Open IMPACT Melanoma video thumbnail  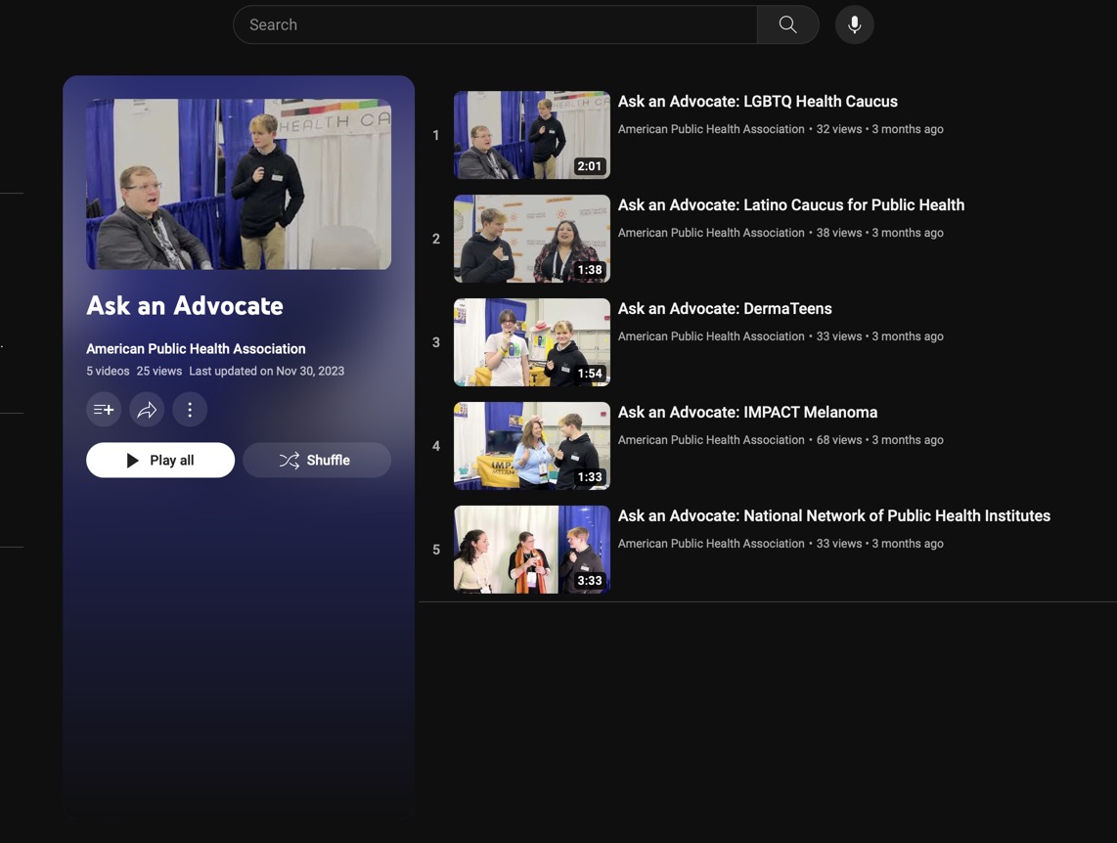tap(532, 446)
